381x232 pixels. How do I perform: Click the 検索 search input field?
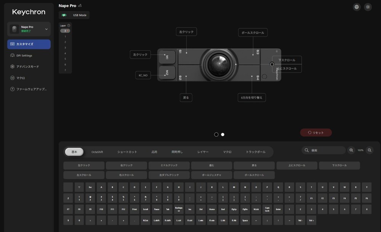pos(323,150)
